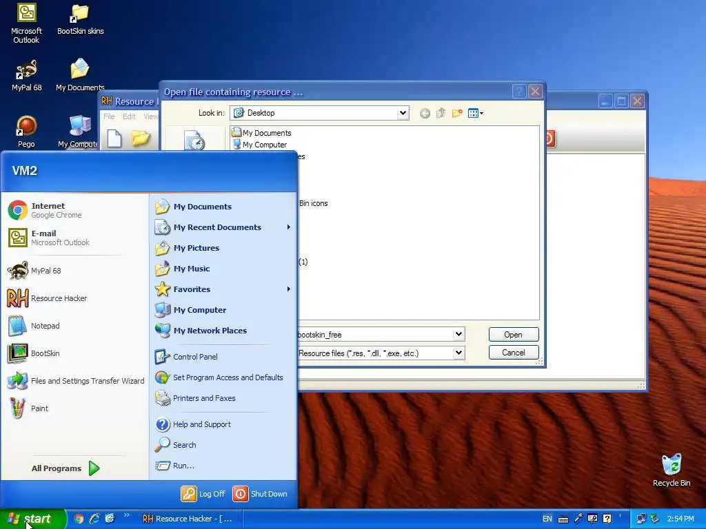The width and height of the screenshot is (706, 529).
Task: Select My Computer in file list
Action: point(259,145)
